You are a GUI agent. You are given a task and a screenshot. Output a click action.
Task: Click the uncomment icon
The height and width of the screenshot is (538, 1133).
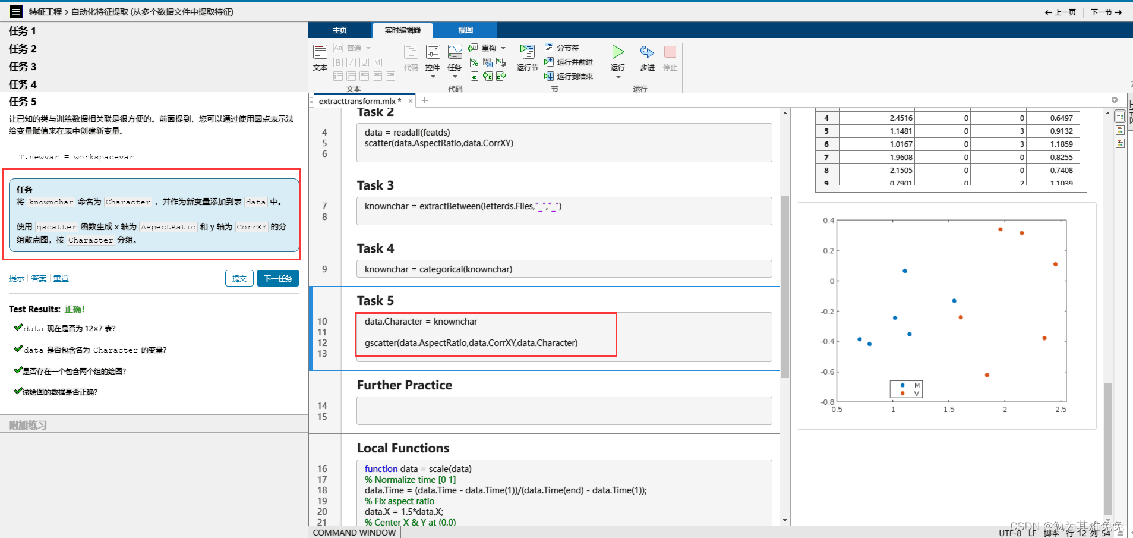pyautogui.click(x=488, y=62)
